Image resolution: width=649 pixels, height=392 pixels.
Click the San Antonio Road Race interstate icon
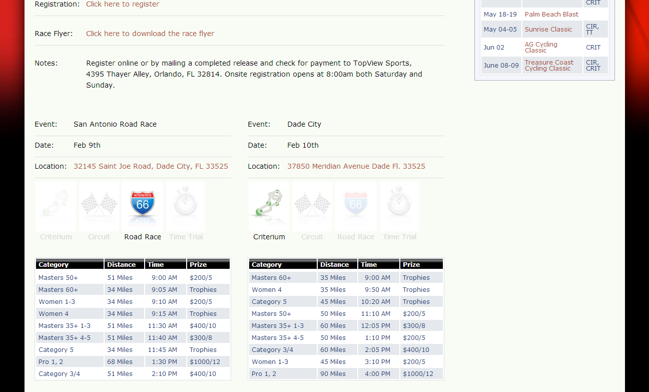coord(143,205)
